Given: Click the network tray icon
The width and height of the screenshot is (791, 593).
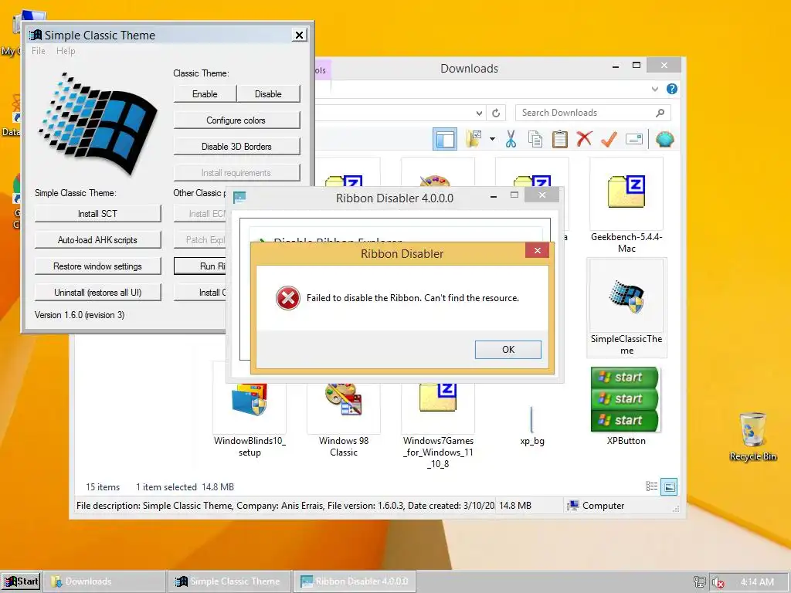Looking at the screenshot, I should [699, 582].
